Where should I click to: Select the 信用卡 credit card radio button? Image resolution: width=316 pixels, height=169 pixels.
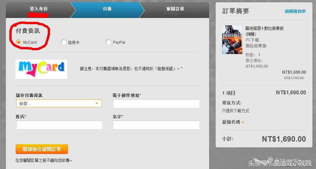coord(64,42)
